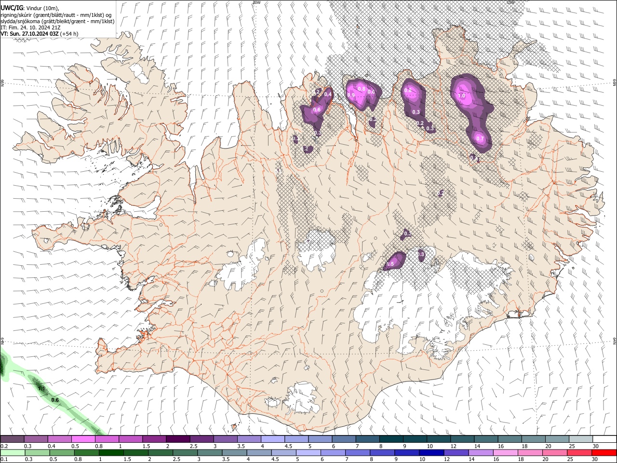Click the valid time 'VT: Sun. 27.10.2024 03Z (+54 h)'
Screen dimensions: 617x463
[x=40, y=34]
